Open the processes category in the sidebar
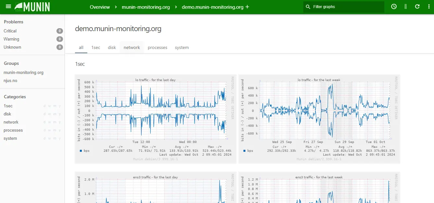434x203 pixels. [13, 130]
